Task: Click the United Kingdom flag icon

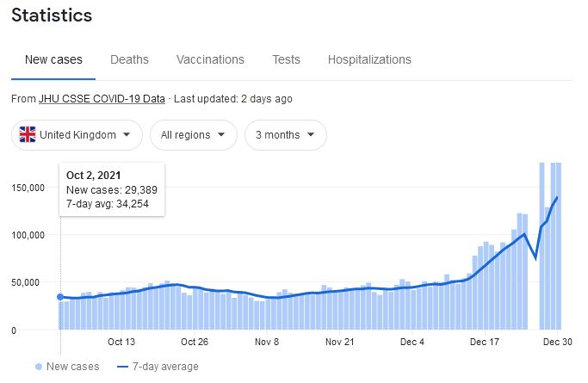Action: pyautogui.click(x=28, y=134)
